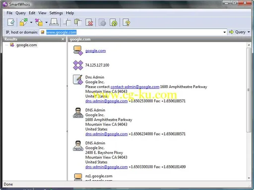Click the Update/refresh query icon
Image resolution: width=254 pixels, height=190 pixels.
(114, 22)
